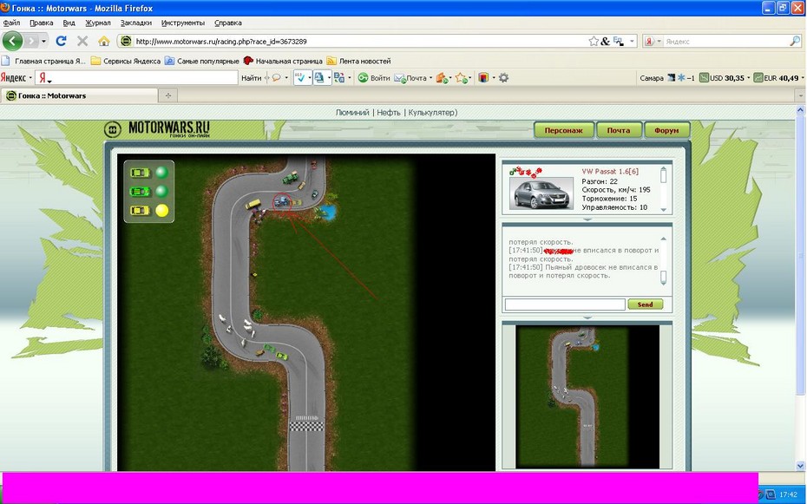
Task: Open the Почта toolbar dropdown
Action: point(430,78)
